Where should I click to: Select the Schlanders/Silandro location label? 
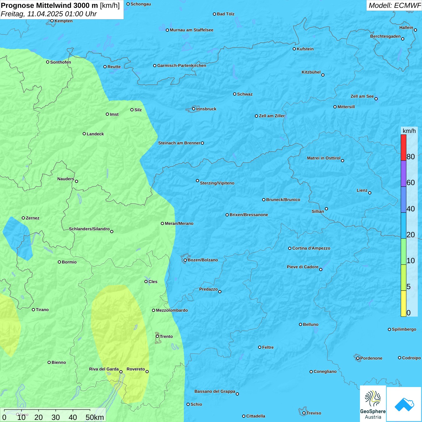coord(89,229)
